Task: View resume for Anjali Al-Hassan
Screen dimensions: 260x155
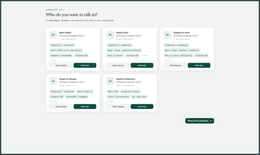Action: (x=61, y=106)
